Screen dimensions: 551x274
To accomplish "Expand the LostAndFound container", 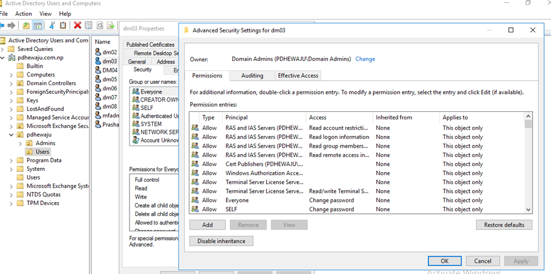I will click(11, 109).
